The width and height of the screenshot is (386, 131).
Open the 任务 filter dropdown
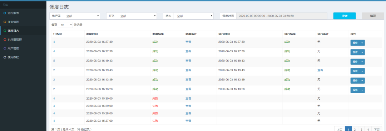pos(137,16)
